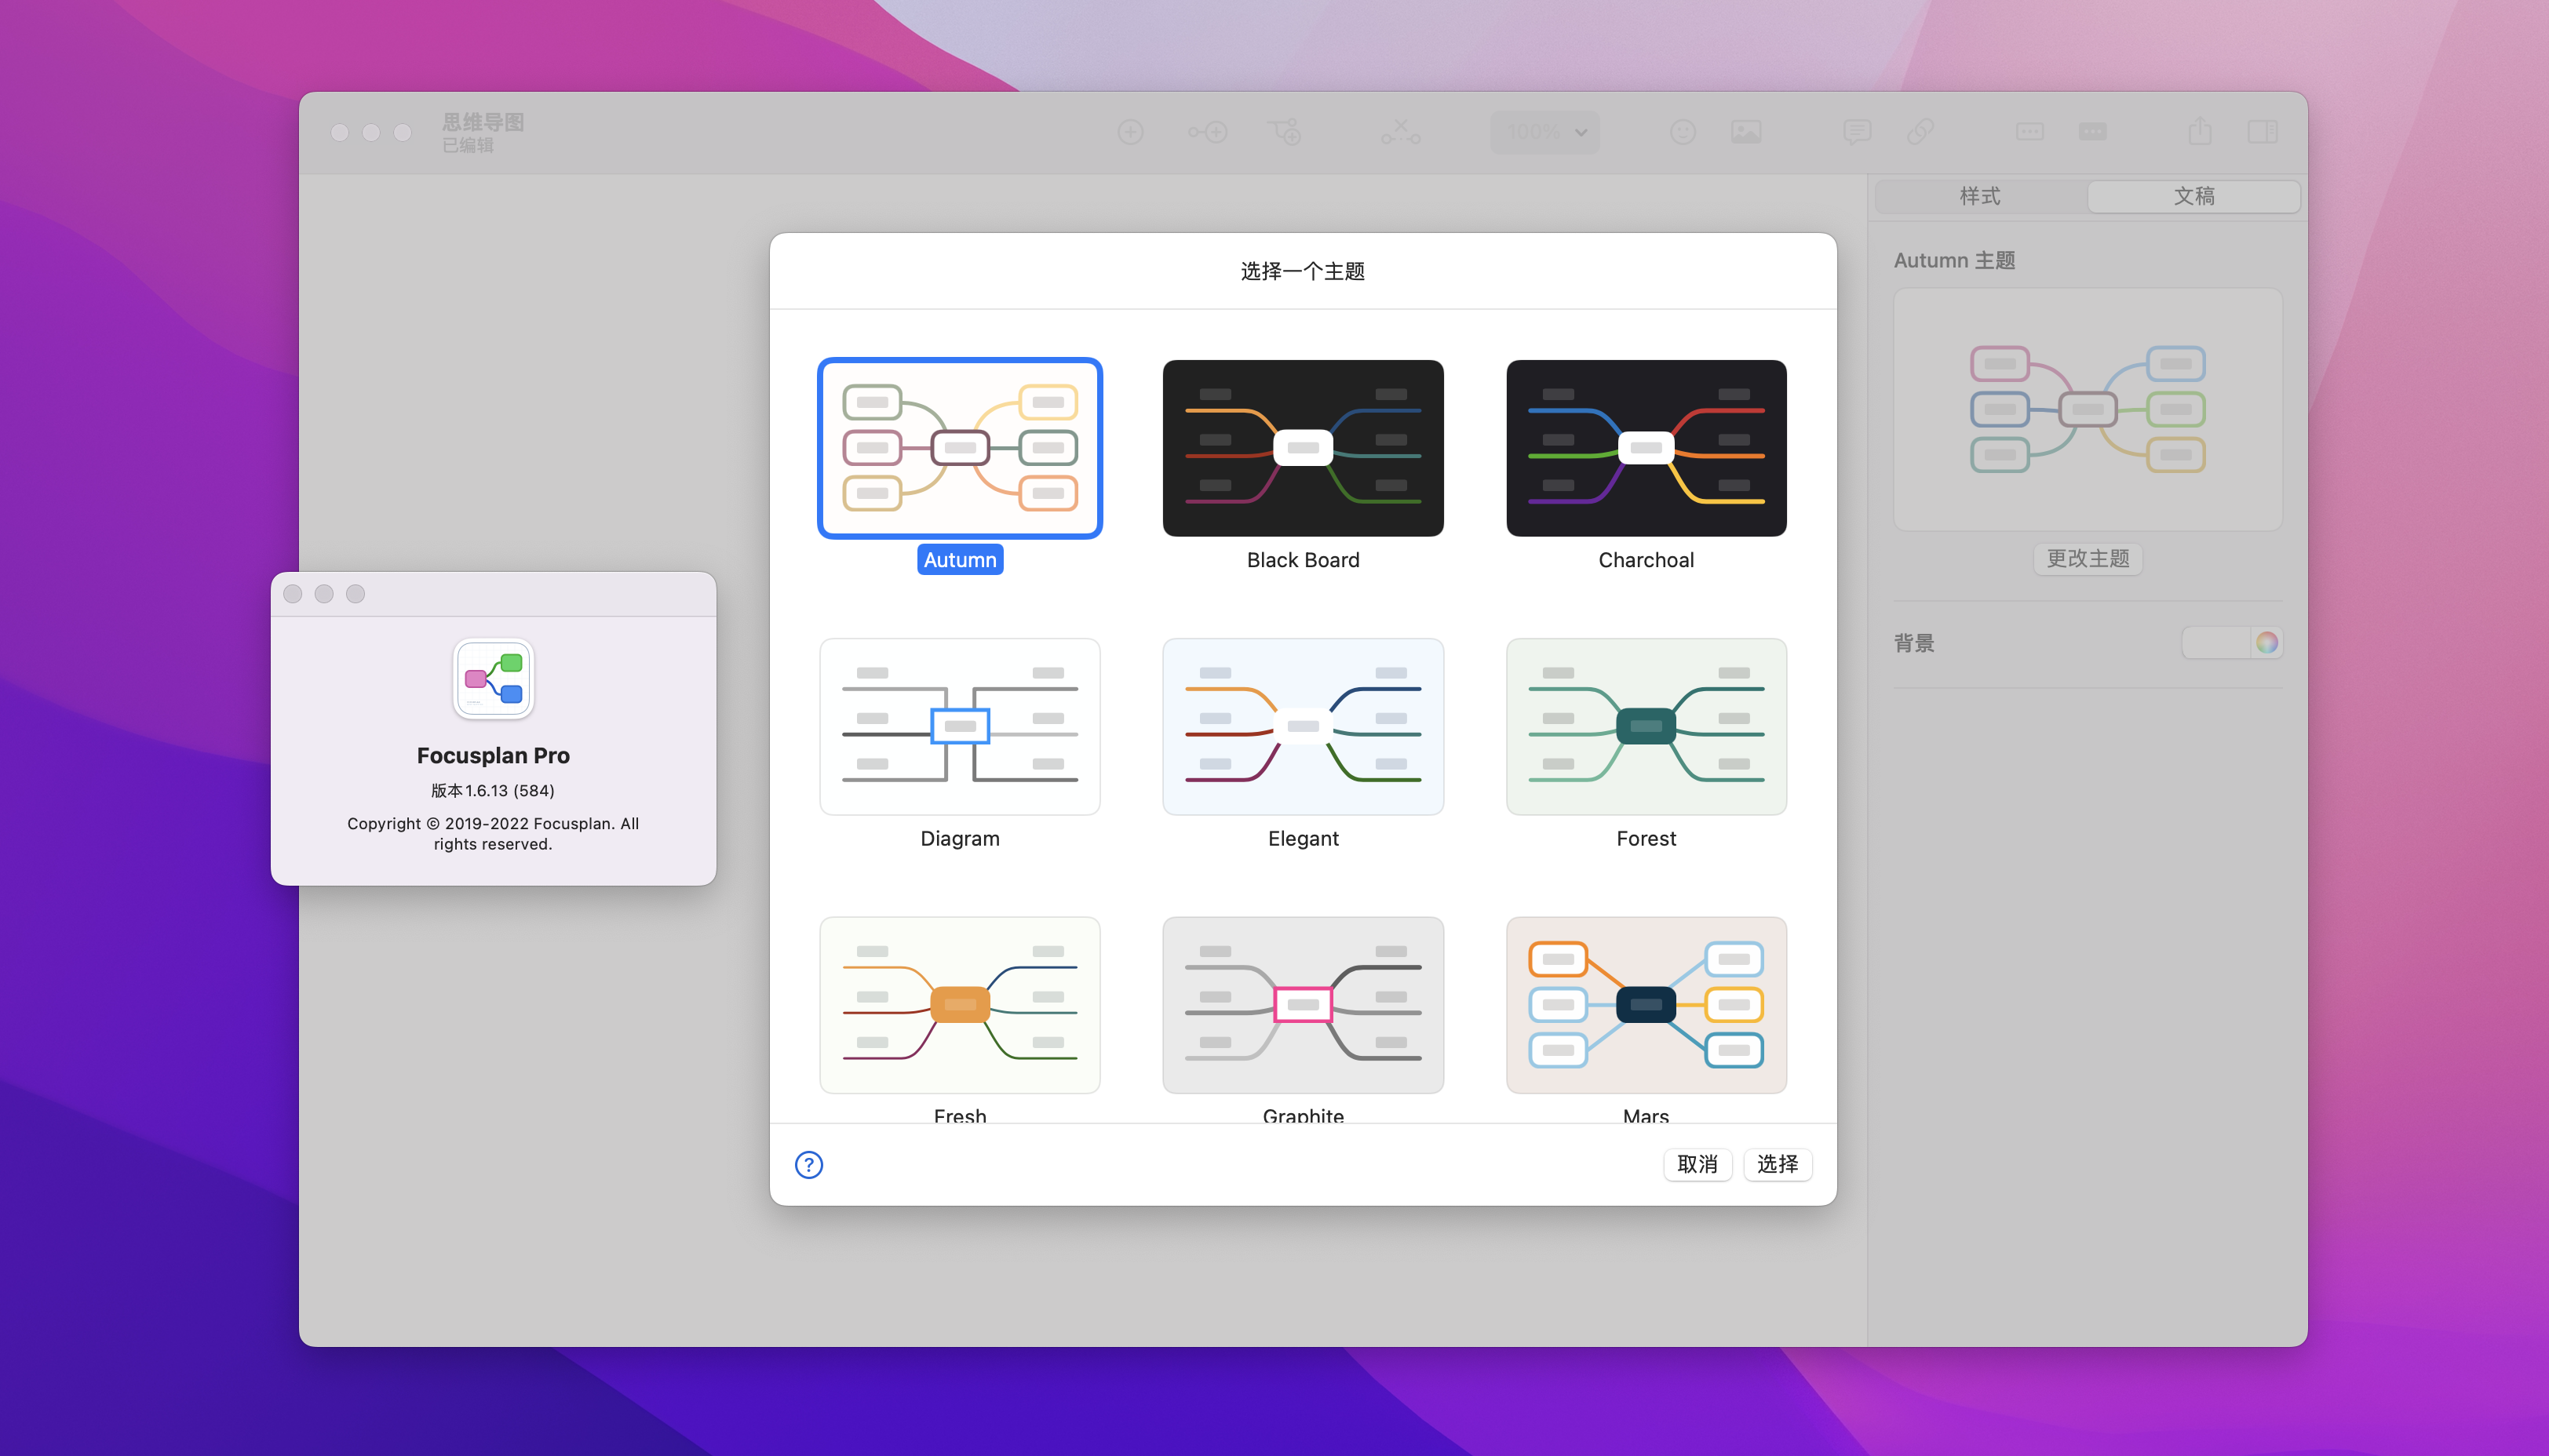Close the Focusplan Pro about window
Viewport: 2549px width, 1456px height.
[x=292, y=593]
